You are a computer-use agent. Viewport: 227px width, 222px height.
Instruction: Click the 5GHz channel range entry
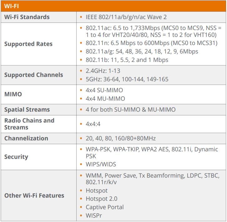127,79
